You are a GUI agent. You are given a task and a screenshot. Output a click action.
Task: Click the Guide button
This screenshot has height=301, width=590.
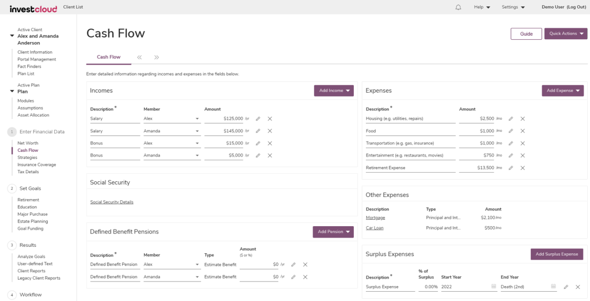point(526,34)
